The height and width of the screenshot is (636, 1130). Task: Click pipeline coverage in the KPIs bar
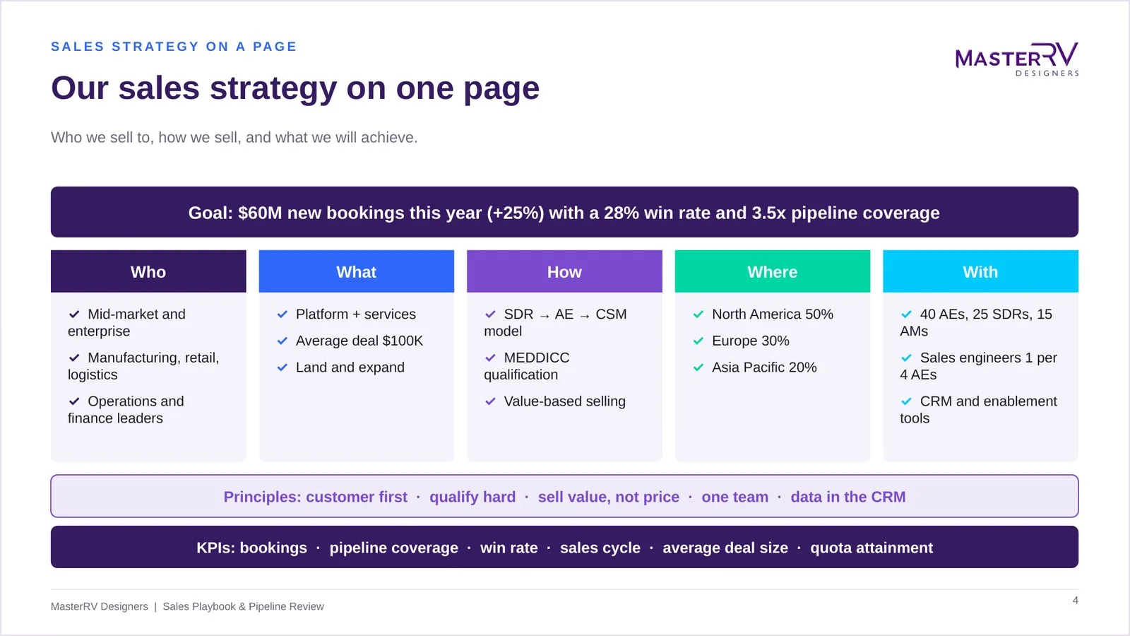coord(393,548)
